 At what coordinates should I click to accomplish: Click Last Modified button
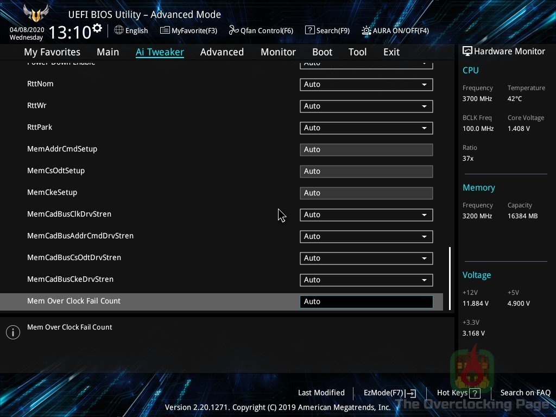coord(321,393)
